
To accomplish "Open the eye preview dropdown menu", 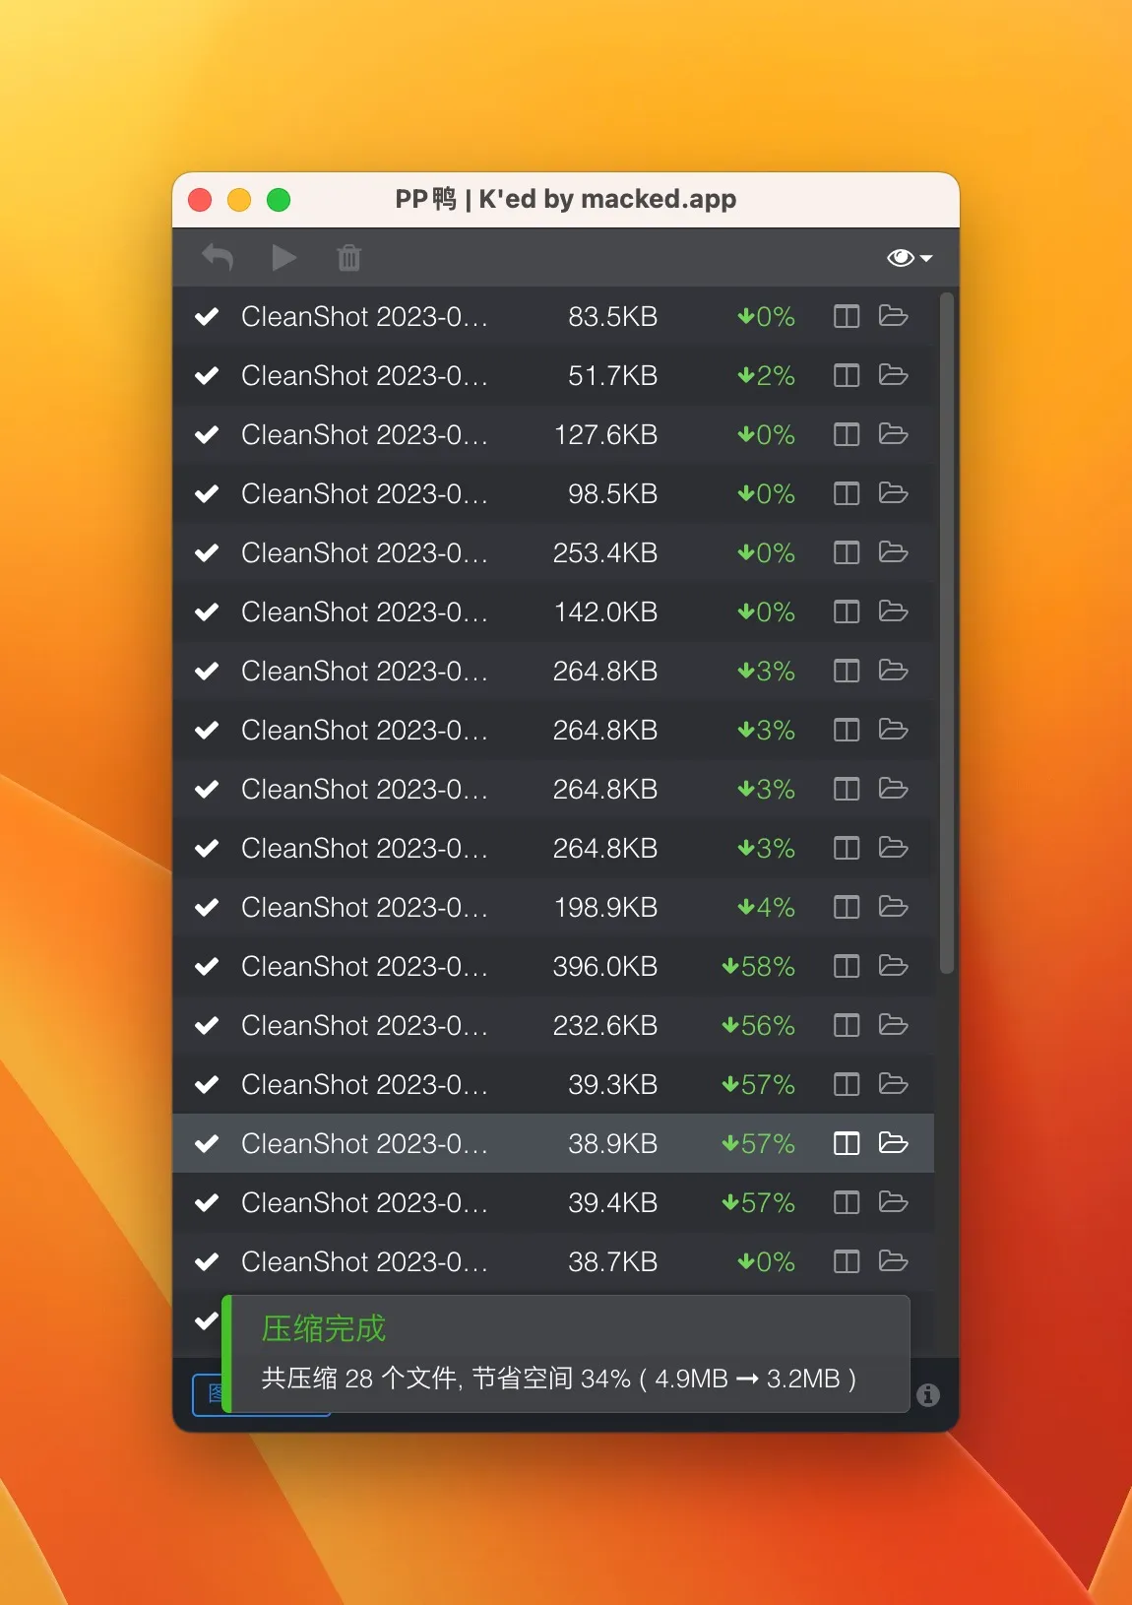I will click(x=909, y=258).
